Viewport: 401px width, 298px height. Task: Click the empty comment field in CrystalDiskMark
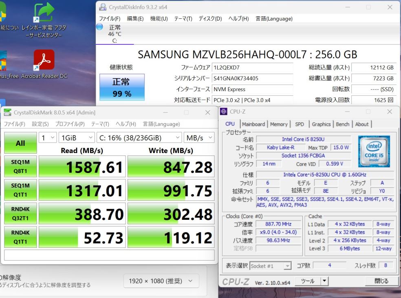pyautogui.click(x=109, y=255)
